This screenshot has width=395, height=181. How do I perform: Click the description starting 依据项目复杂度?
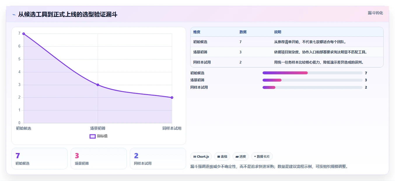(320, 52)
